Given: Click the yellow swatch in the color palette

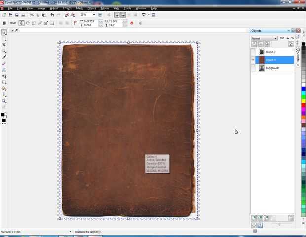Looking at the screenshot, I should point(303,101).
